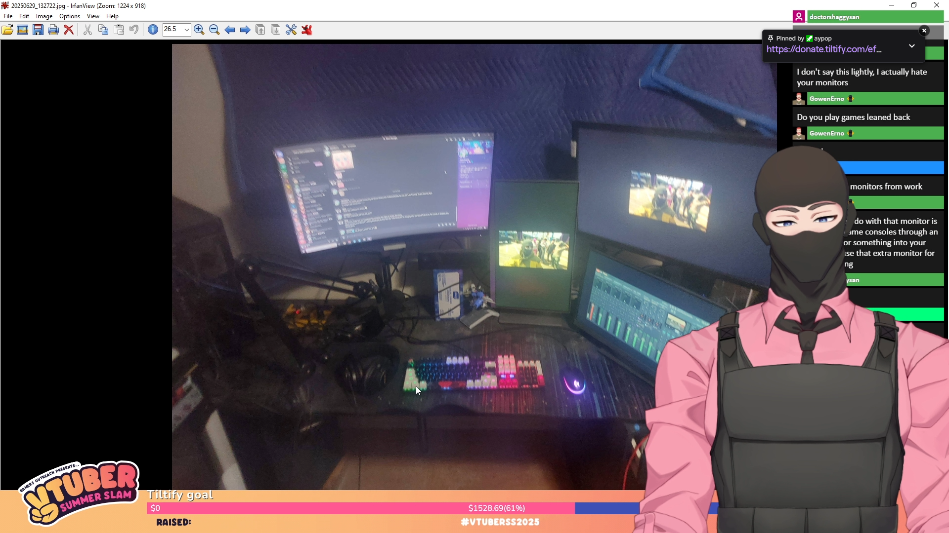Click the RAISED: label
This screenshot has width=949, height=533.
point(173,522)
